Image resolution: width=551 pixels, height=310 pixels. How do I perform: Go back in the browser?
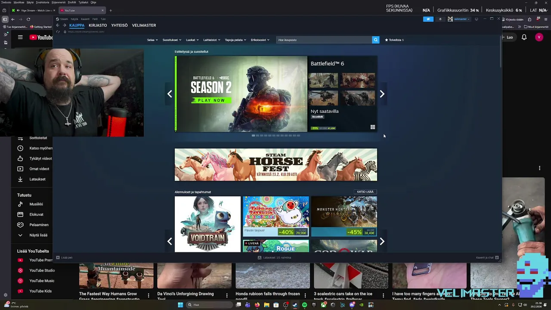(x=13, y=19)
